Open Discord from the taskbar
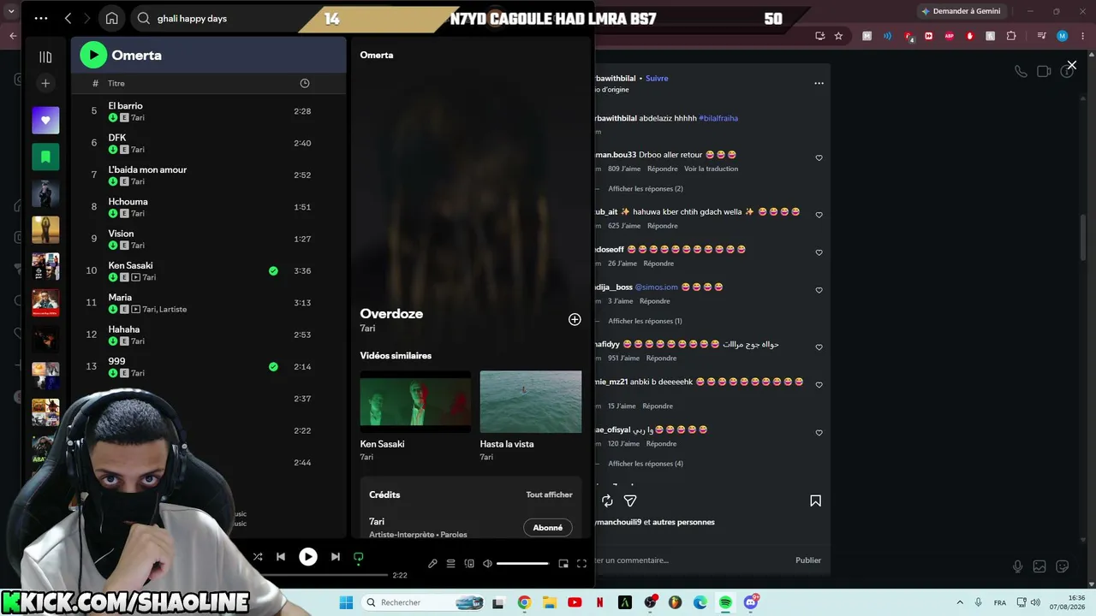Image resolution: width=1096 pixels, height=616 pixels. [751, 602]
